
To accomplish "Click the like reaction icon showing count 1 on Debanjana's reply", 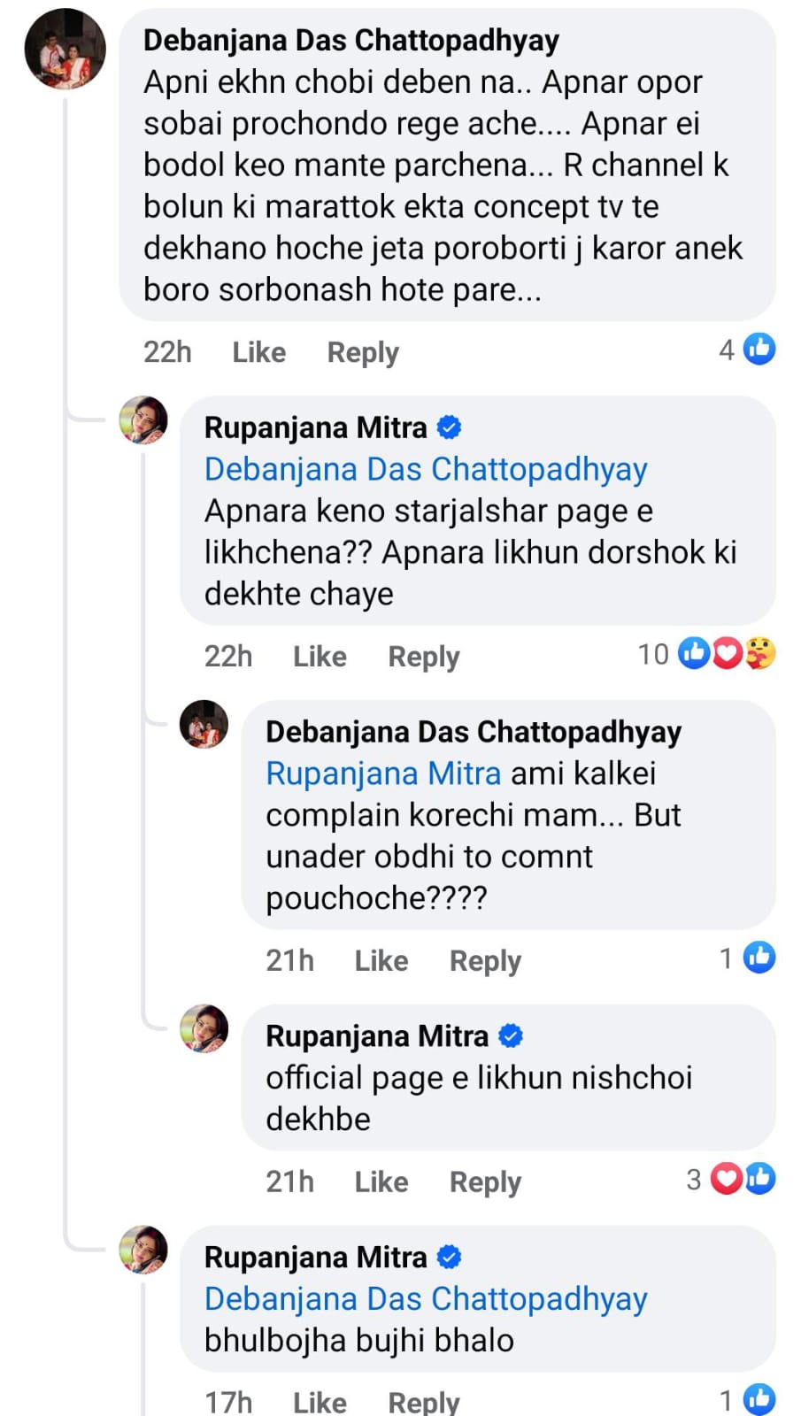I will tap(759, 958).
